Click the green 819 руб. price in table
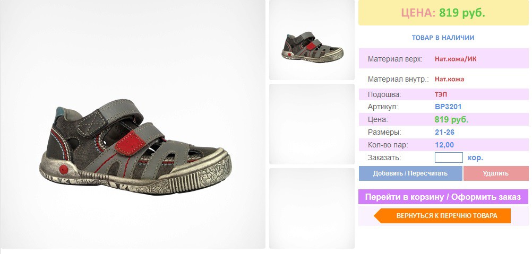The height and width of the screenshot is (254, 532). coord(452,119)
